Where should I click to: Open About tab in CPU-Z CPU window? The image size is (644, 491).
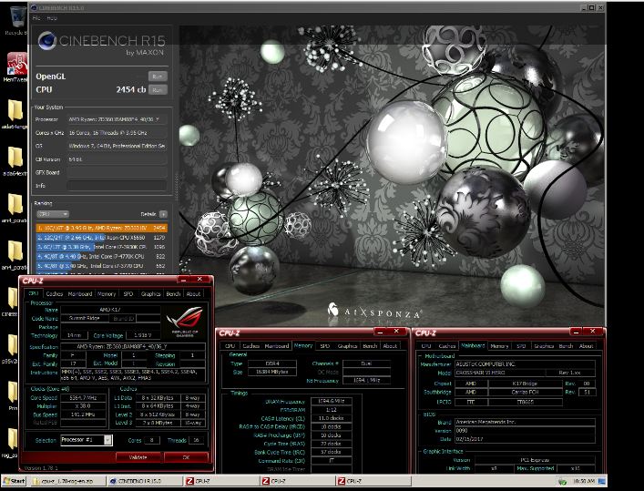tap(193, 293)
